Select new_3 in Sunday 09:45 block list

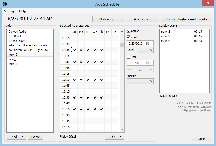click(x=184, y=32)
